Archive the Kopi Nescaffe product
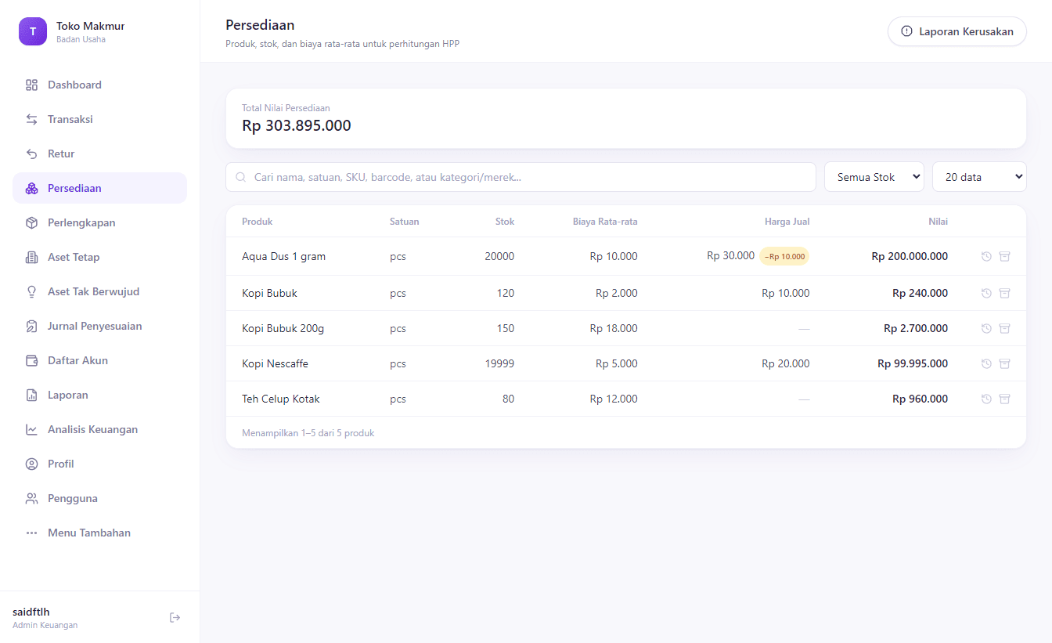This screenshot has height=643, width=1052. click(x=1004, y=363)
